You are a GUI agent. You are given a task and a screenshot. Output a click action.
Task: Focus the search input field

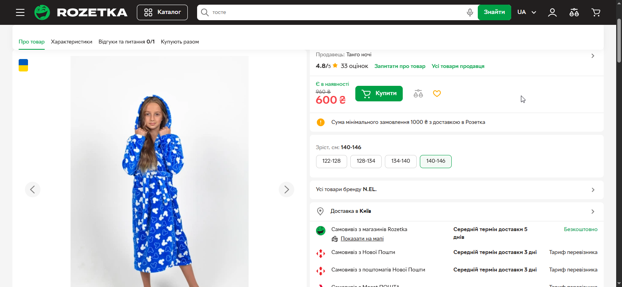(x=334, y=12)
